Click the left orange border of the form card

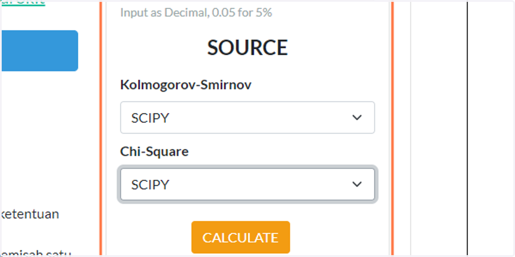point(101,128)
